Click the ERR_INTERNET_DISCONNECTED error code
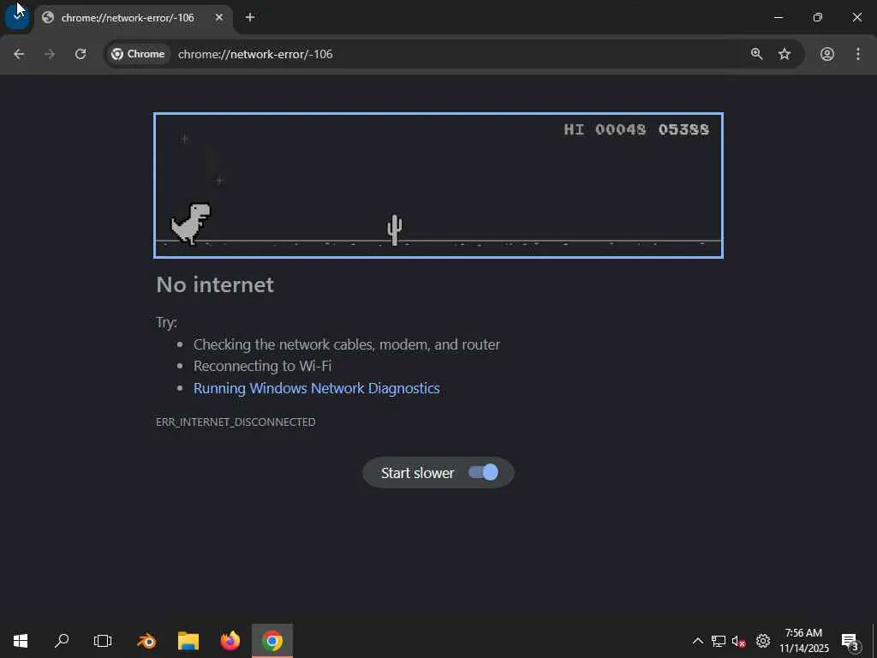877x658 pixels. point(236,422)
